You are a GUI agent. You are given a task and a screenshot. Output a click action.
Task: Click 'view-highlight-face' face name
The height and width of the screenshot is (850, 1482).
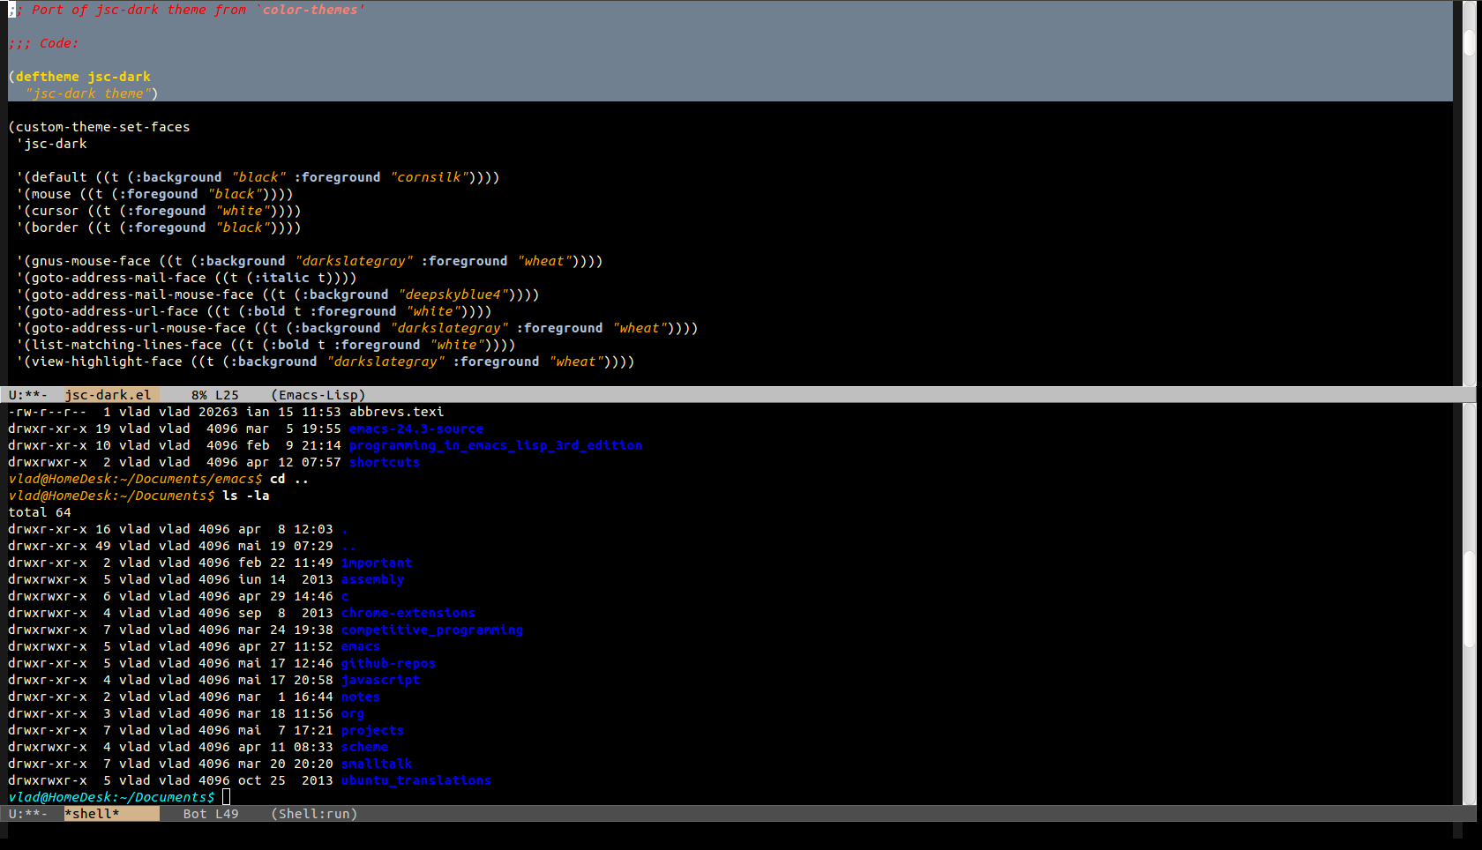(x=107, y=362)
